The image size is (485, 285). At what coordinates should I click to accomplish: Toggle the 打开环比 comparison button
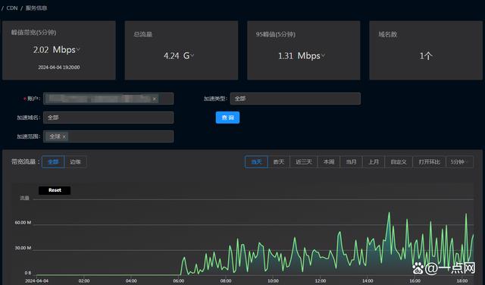430,162
